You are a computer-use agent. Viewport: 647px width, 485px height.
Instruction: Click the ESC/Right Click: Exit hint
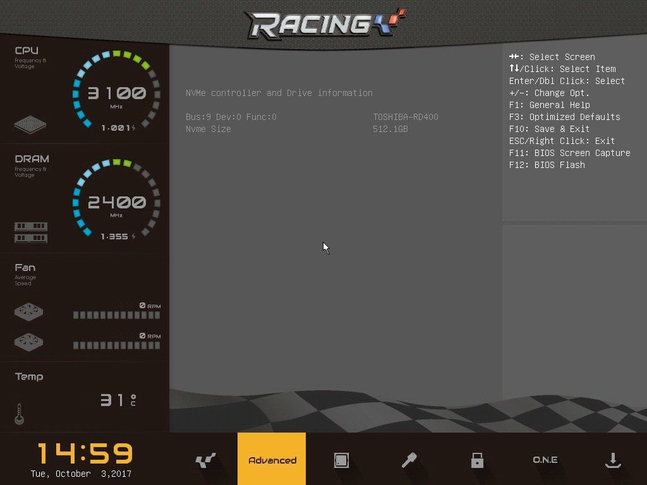point(562,141)
